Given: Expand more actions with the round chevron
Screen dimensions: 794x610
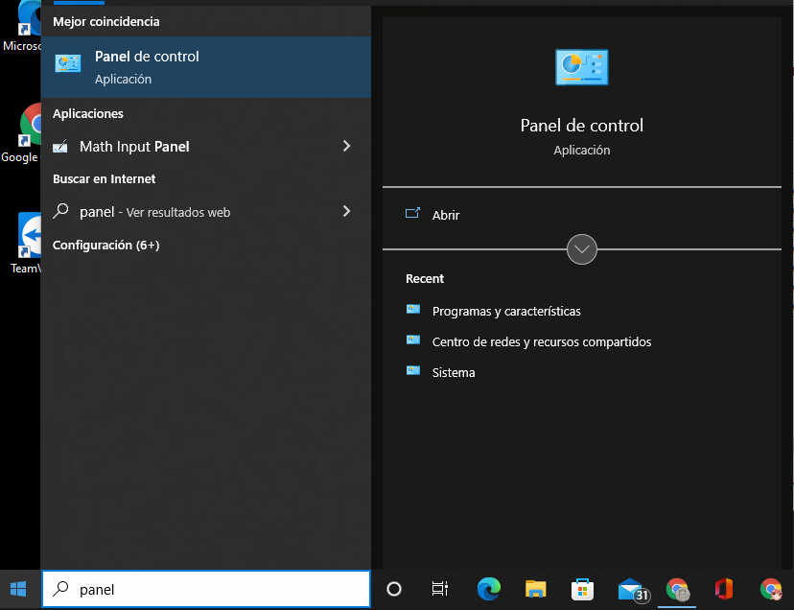Looking at the screenshot, I should (581, 249).
